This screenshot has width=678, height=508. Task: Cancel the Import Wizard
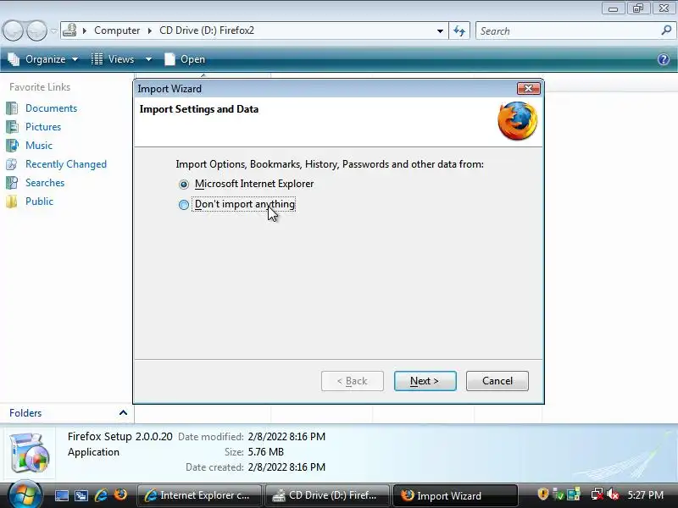pyautogui.click(x=497, y=381)
